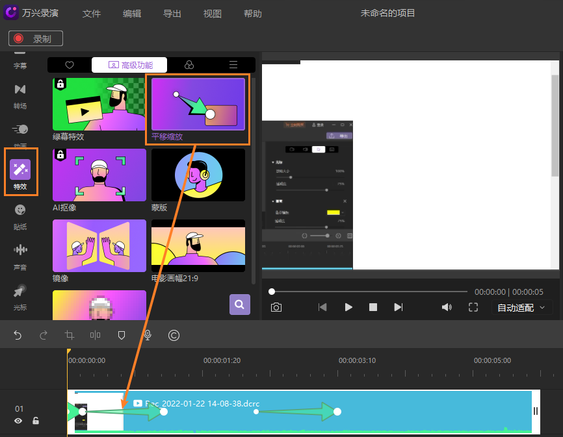The height and width of the screenshot is (437, 563).
Task: Mute the preview volume speaker
Action: (x=447, y=307)
